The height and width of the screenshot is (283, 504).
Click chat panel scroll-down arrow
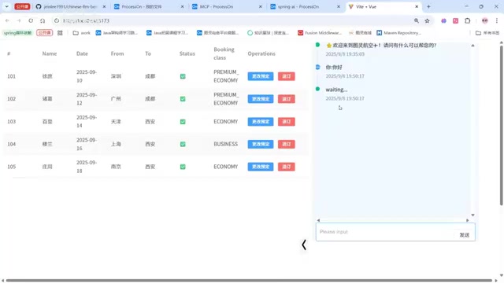point(472,215)
